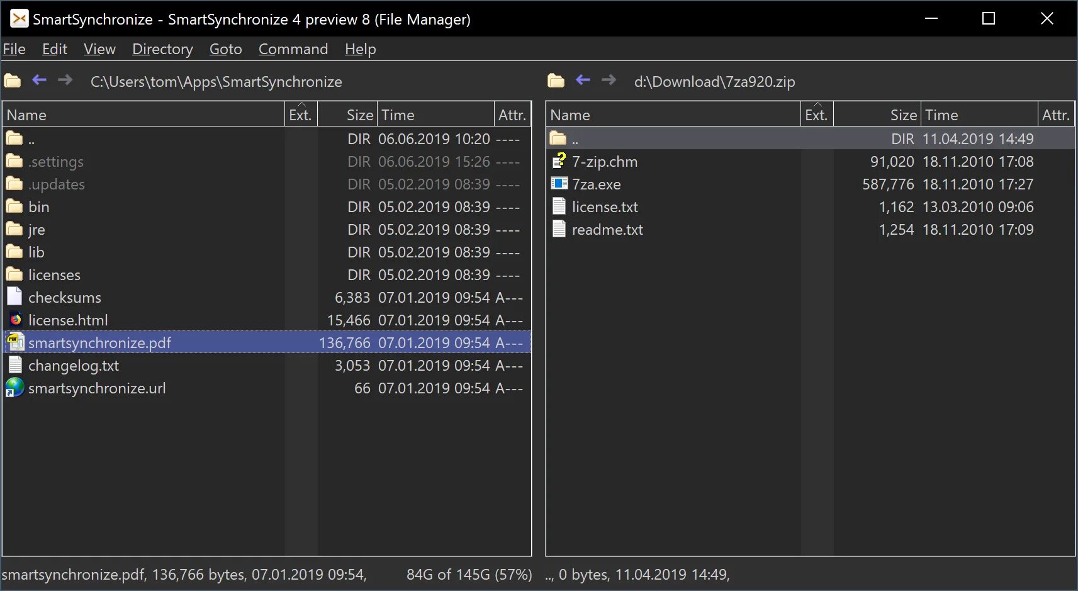Open the Edit menu
1078x591 pixels.
pyautogui.click(x=55, y=49)
